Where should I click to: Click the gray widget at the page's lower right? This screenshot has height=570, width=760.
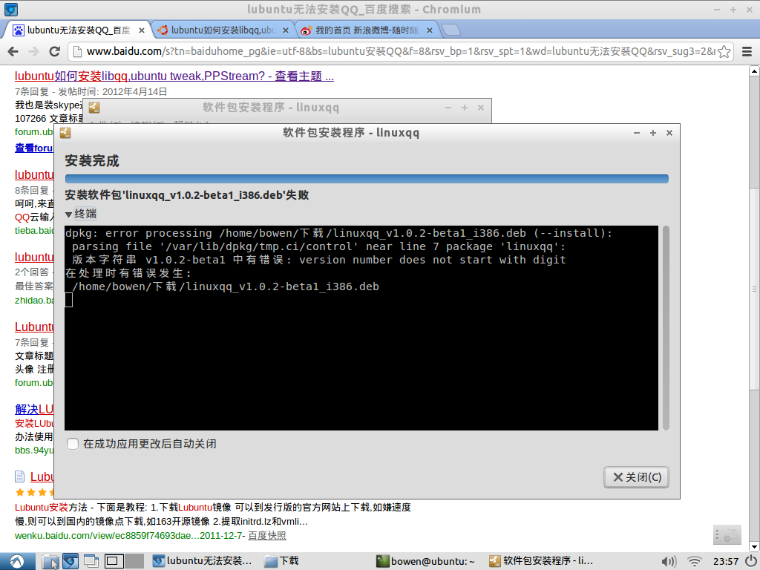click(x=727, y=534)
